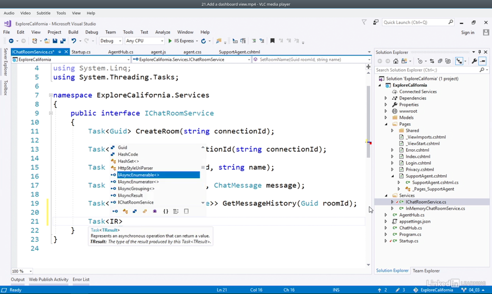Screen dimensions: 492x294
Task: Expand the Dependencies node
Action: point(386,98)
